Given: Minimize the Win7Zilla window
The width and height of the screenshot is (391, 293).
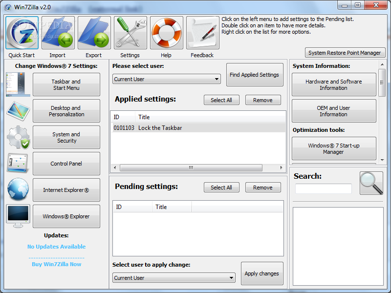Looking at the screenshot, I should 345,5.
